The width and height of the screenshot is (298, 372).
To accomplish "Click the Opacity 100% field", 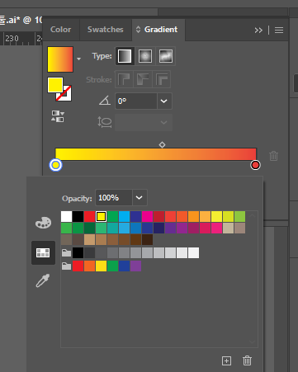I will click(114, 197).
